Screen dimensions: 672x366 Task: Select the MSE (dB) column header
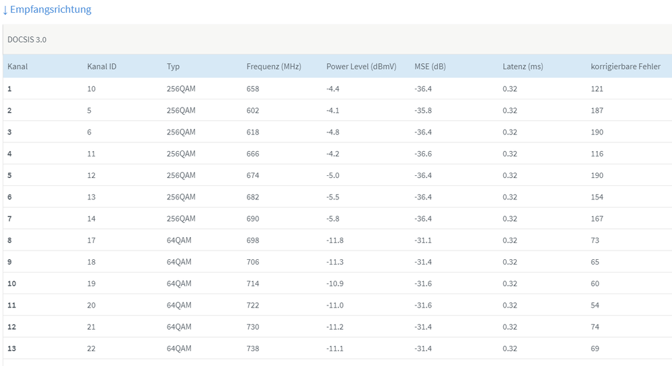point(430,66)
